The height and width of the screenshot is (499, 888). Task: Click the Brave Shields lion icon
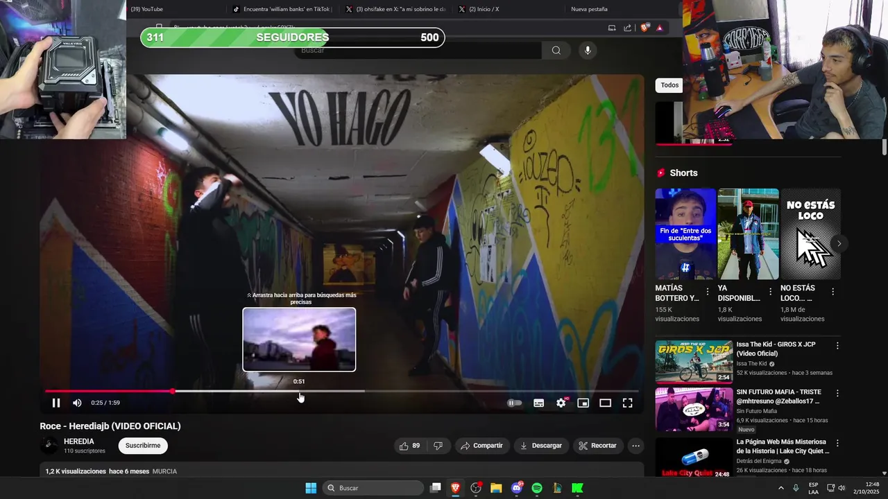pyautogui.click(x=644, y=28)
